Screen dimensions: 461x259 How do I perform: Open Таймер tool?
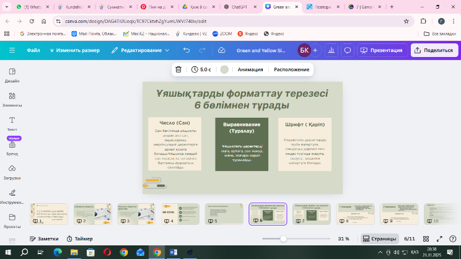79,239
